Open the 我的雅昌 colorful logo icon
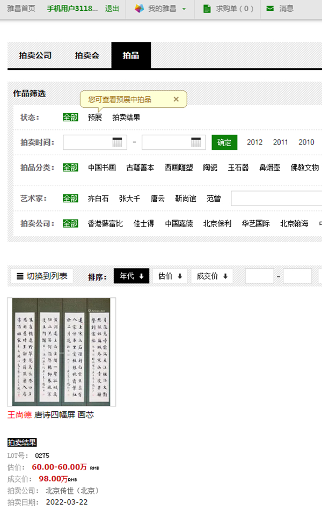The image size is (322, 511). [x=139, y=9]
